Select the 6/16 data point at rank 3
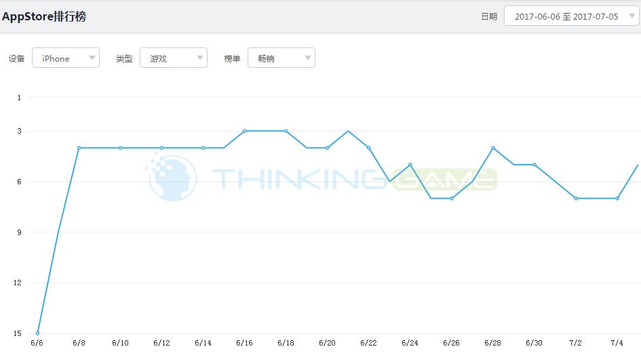 244,131
